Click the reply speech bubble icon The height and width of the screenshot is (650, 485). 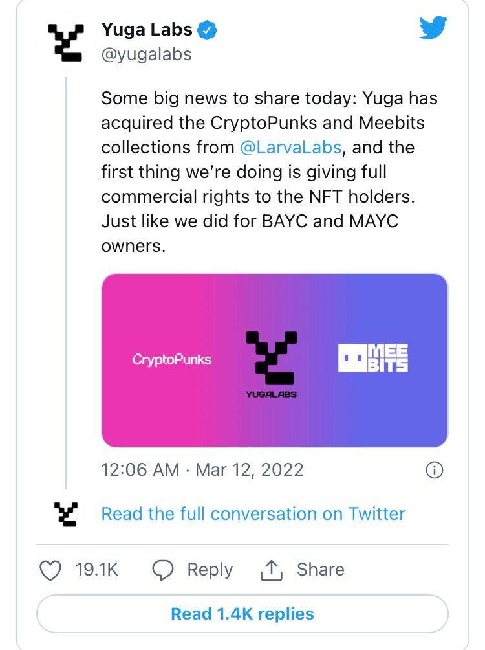click(163, 570)
